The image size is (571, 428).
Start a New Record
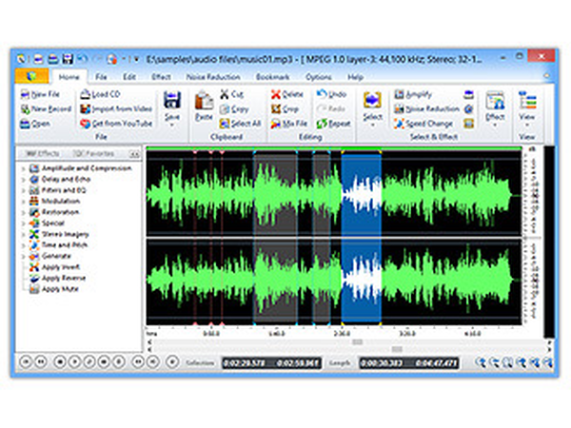[46, 108]
